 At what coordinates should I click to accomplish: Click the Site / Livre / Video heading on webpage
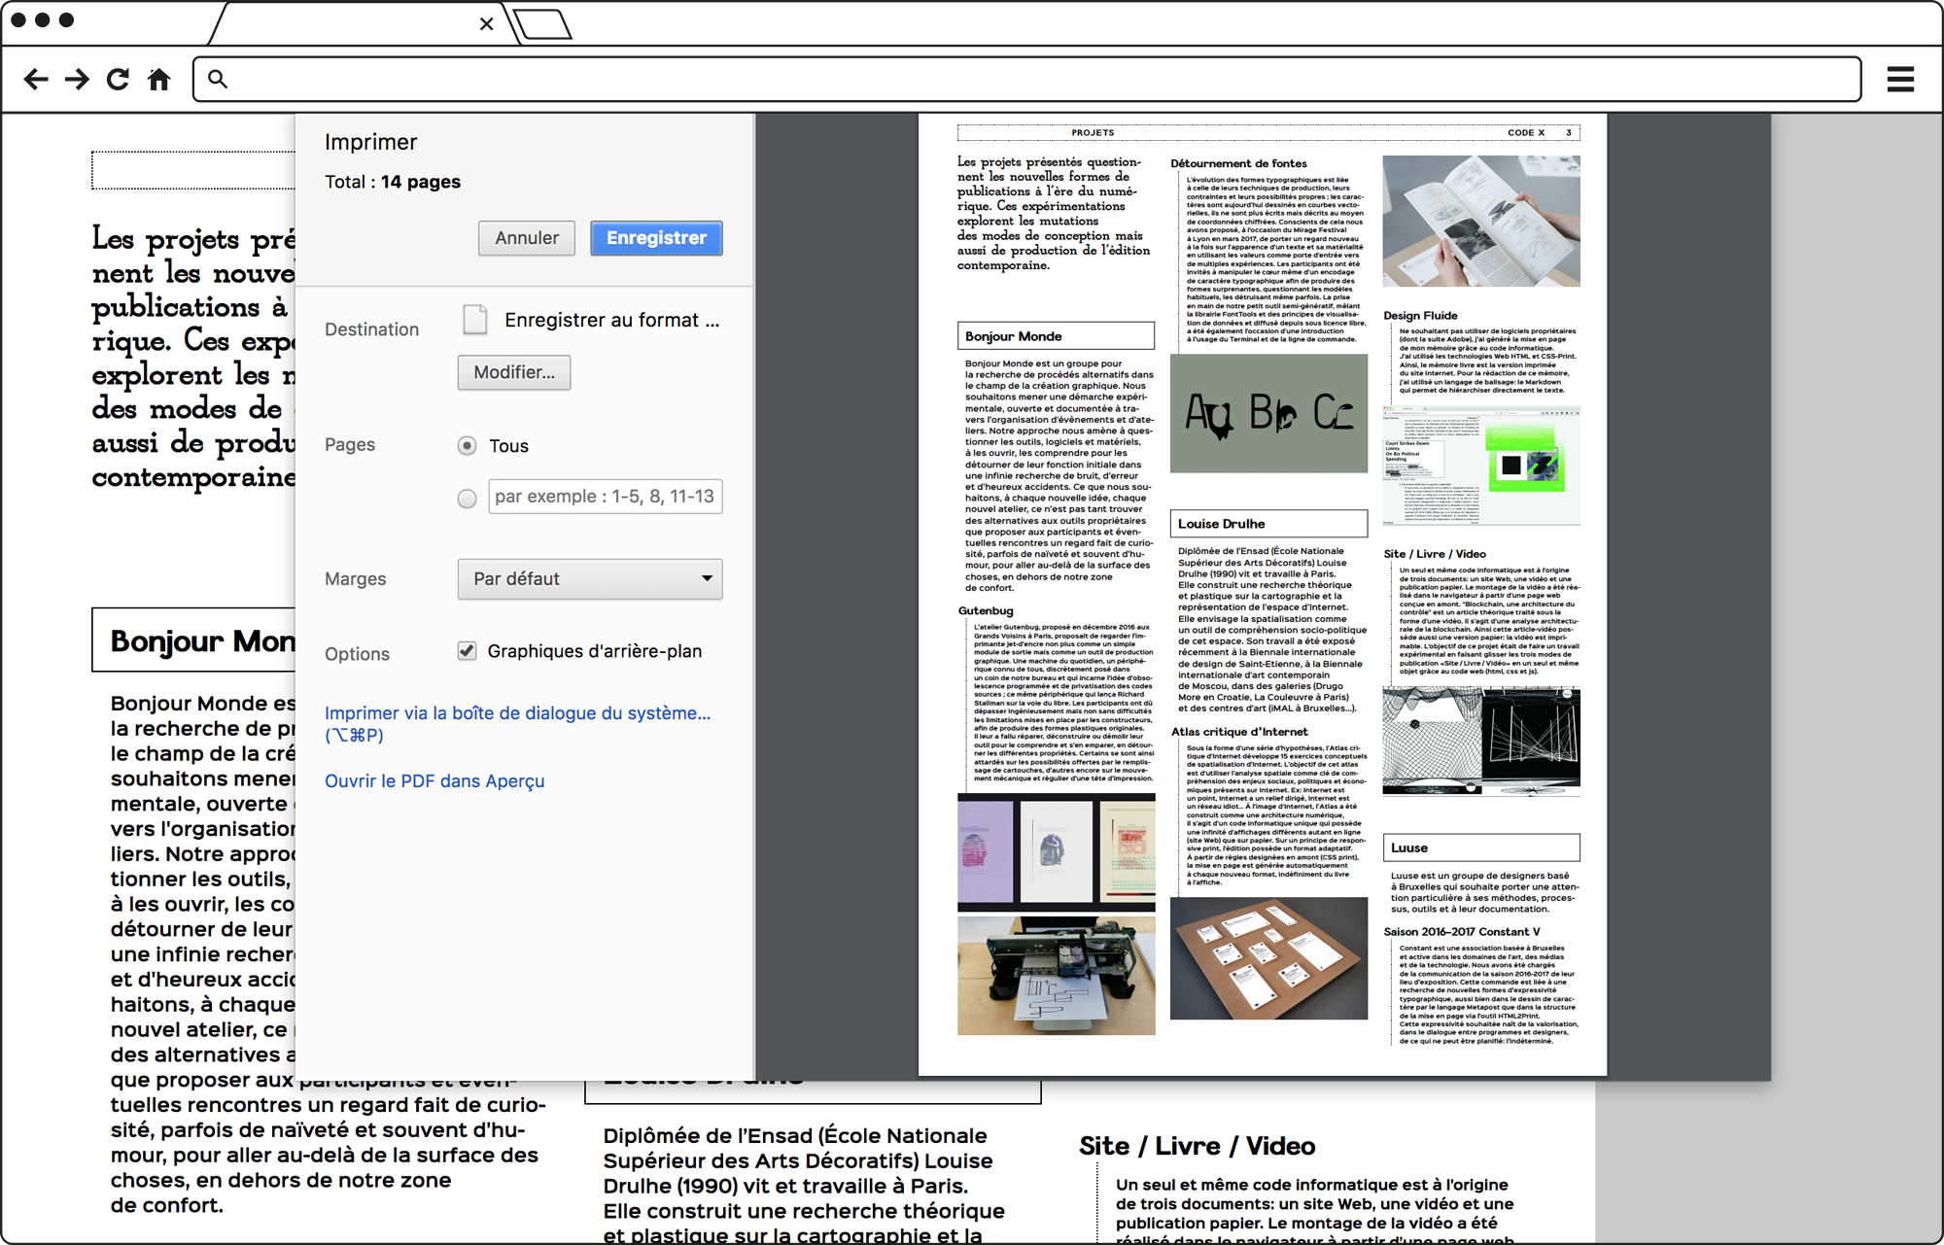tap(1197, 1147)
